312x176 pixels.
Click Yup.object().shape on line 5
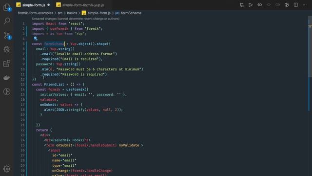[89, 44]
